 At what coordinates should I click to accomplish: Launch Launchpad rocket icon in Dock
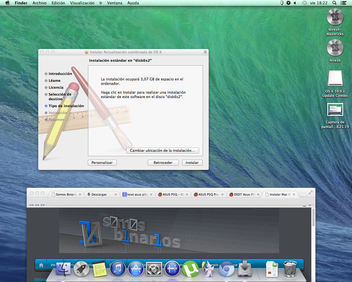point(82,269)
